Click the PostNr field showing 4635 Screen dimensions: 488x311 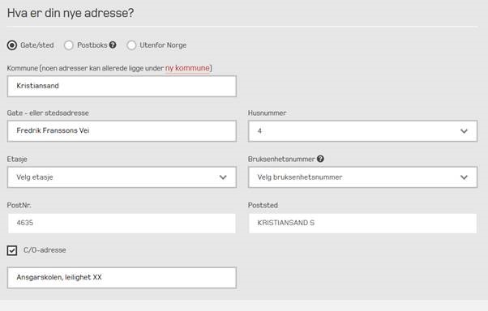point(122,223)
